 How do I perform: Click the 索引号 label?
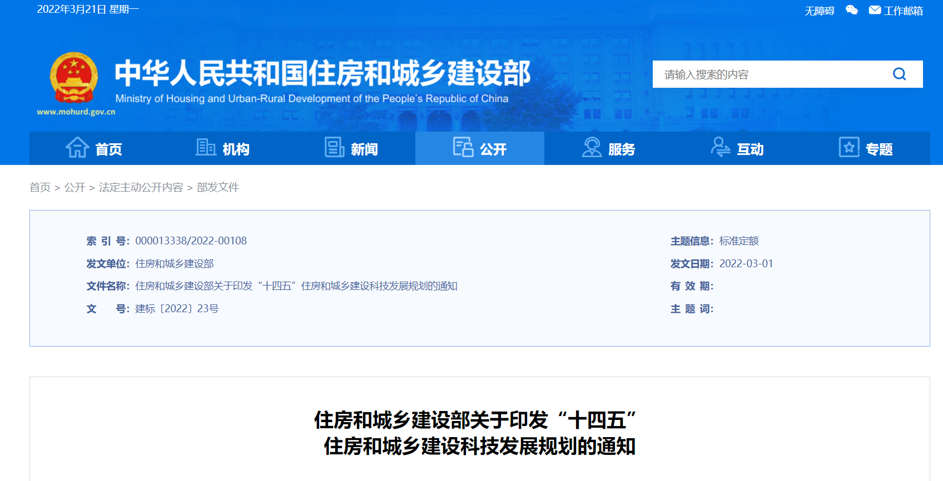108,240
